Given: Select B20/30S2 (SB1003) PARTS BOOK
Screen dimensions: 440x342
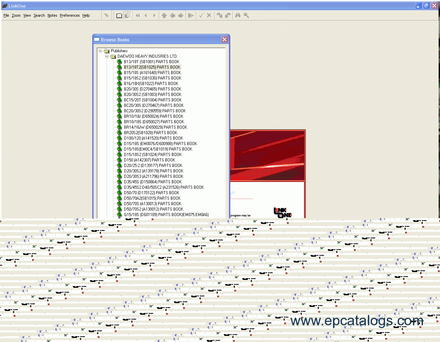Looking at the screenshot, I should tap(153, 95).
